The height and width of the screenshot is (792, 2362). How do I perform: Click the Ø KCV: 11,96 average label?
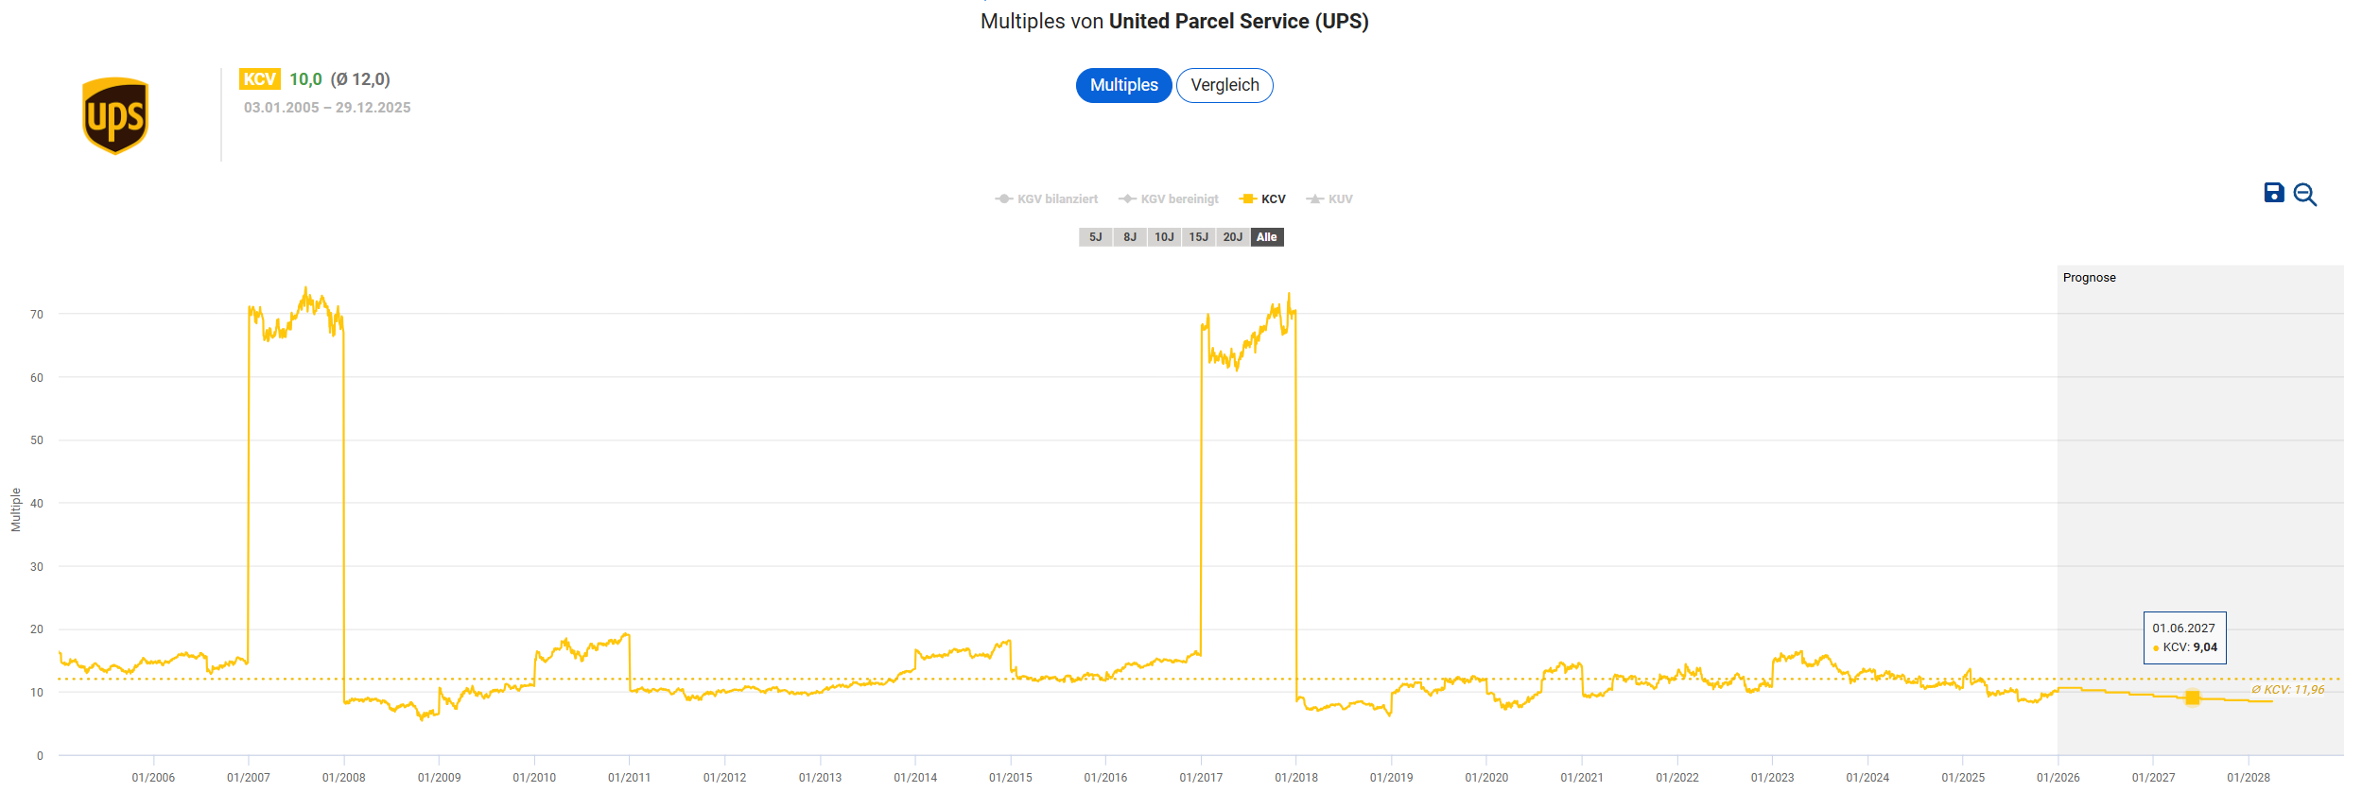(x=2287, y=690)
